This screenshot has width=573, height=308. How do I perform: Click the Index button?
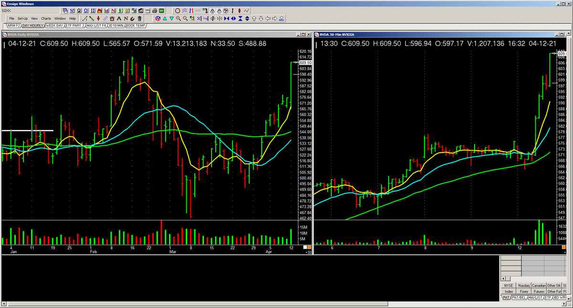click(x=509, y=291)
